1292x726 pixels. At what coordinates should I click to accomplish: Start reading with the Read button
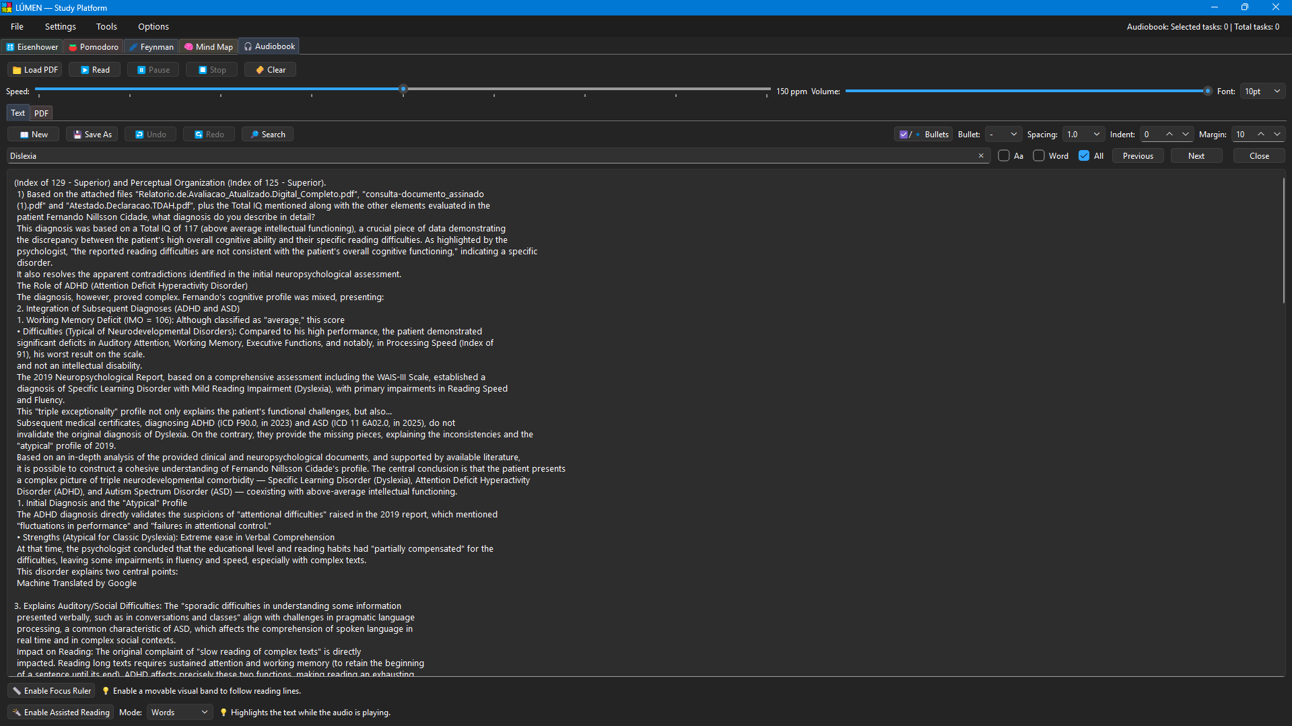point(95,70)
